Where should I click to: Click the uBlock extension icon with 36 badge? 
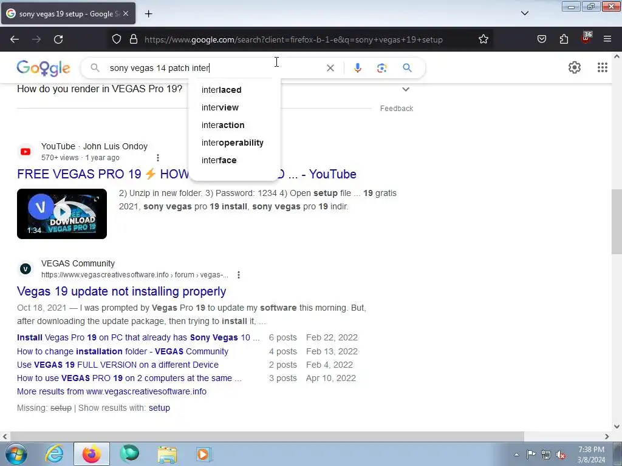click(586, 38)
